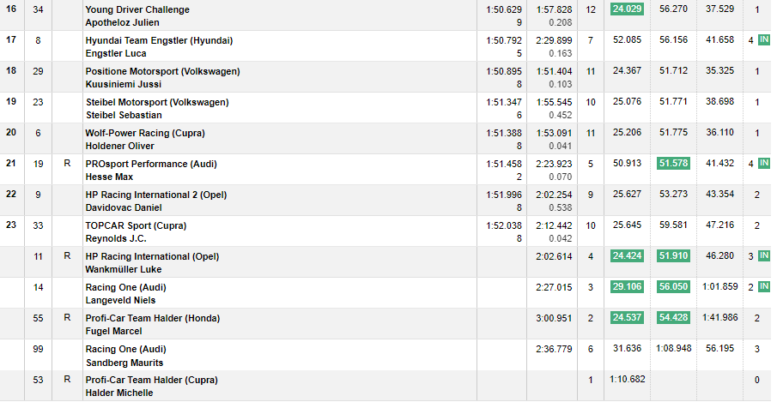The image size is (777, 402).
Task: Select best lap time 1:50.629
Action: pos(504,9)
